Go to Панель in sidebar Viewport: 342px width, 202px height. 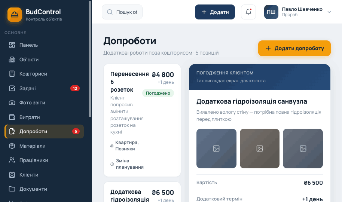tap(44, 45)
